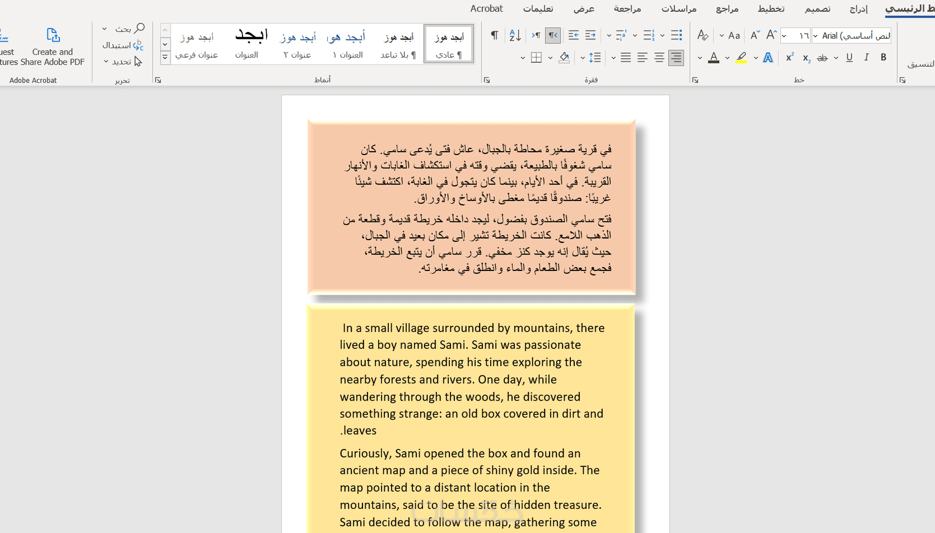The height and width of the screenshot is (533, 935).
Task: Expand the bullets dropdown arrow
Action: [662, 36]
